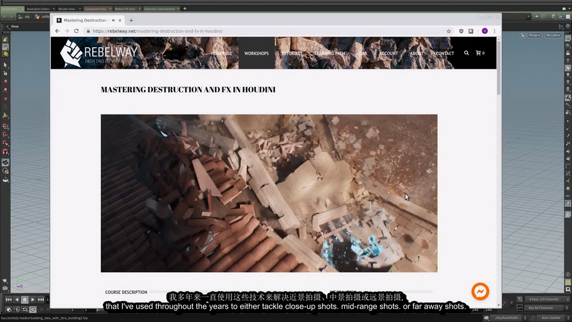Jump to first frame in Houdini playbar

click(9, 299)
